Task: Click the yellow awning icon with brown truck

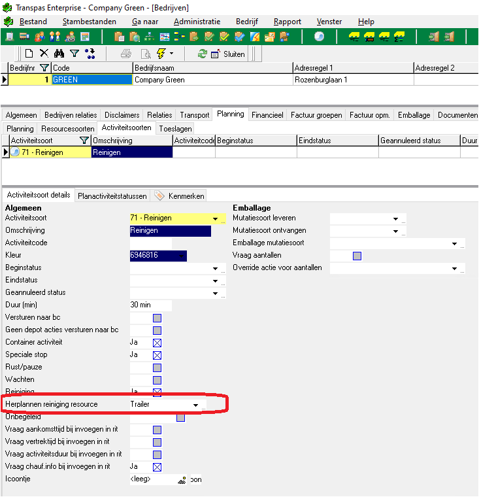Action: tap(369, 37)
